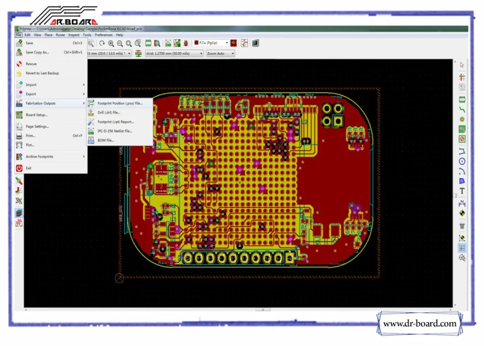Toggle the highlighted grid origin button
Screen dimensions: 484x346
pos(462,248)
